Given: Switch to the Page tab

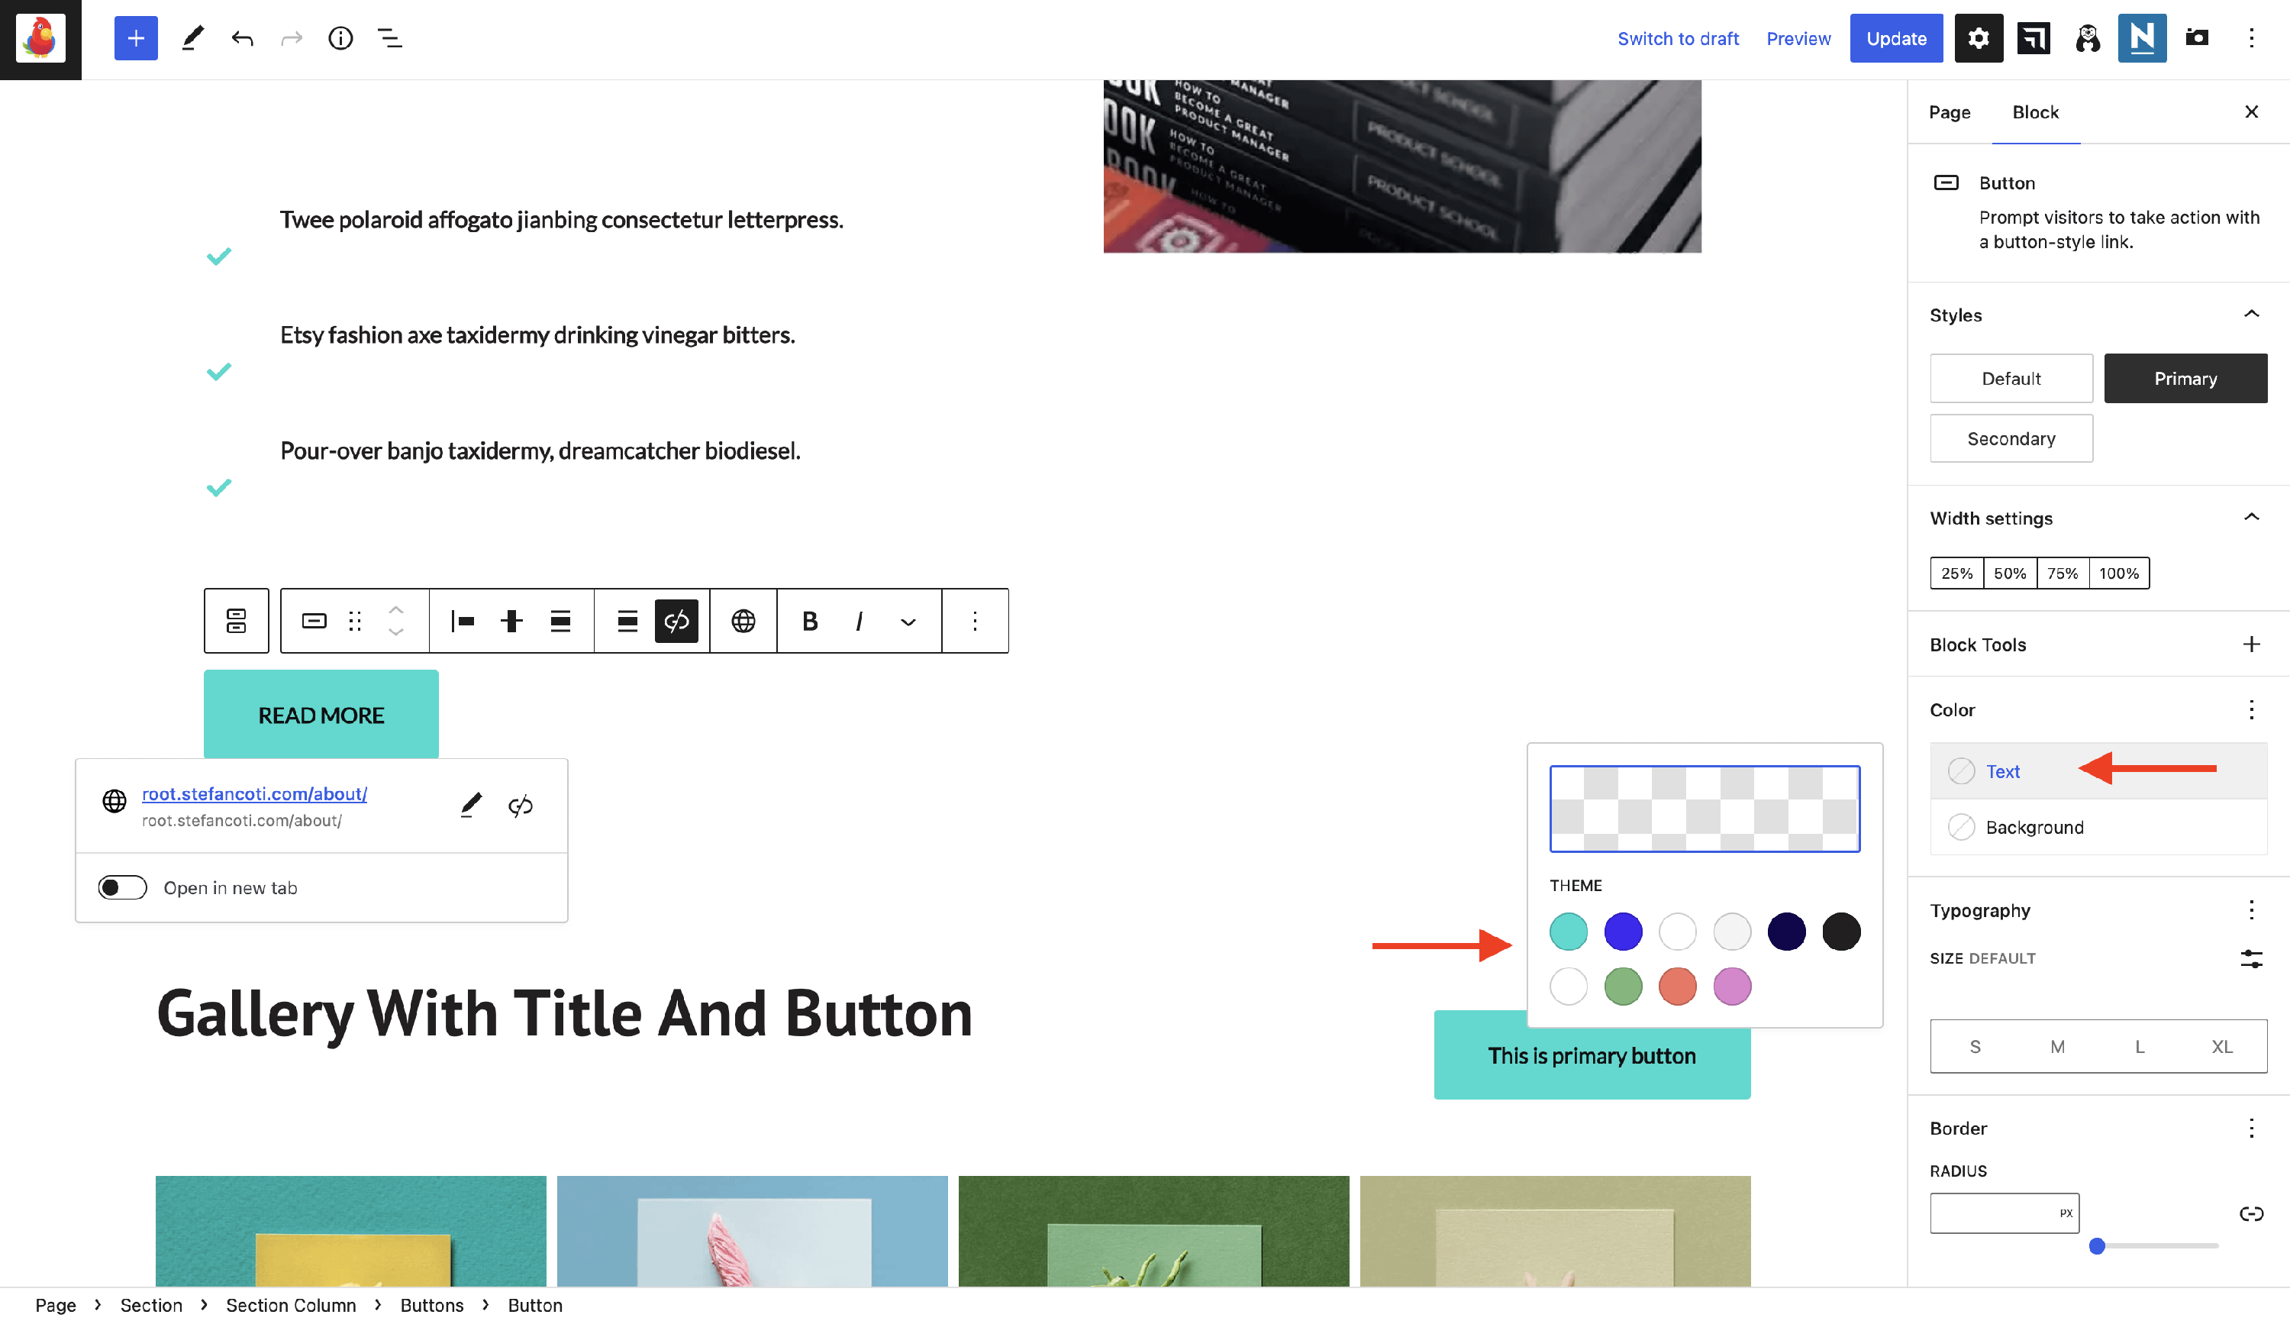Looking at the screenshot, I should coord(1949,111).
